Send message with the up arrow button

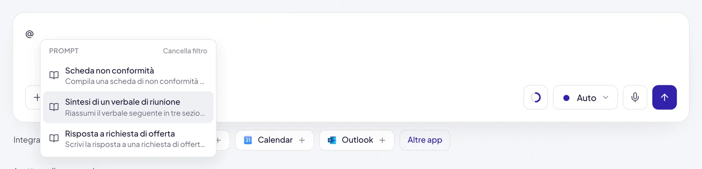tap(664, 97)
